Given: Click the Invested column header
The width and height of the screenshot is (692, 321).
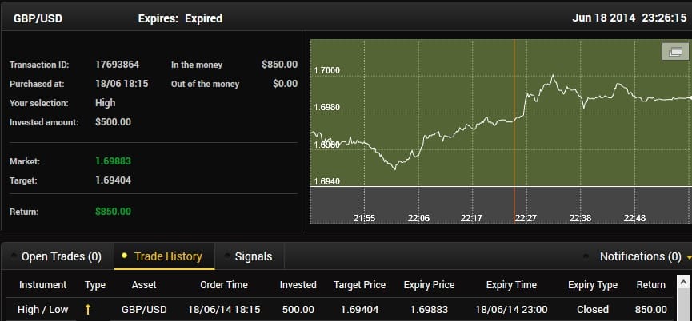Looking at the screenshot, I should [x=298, y=285].
